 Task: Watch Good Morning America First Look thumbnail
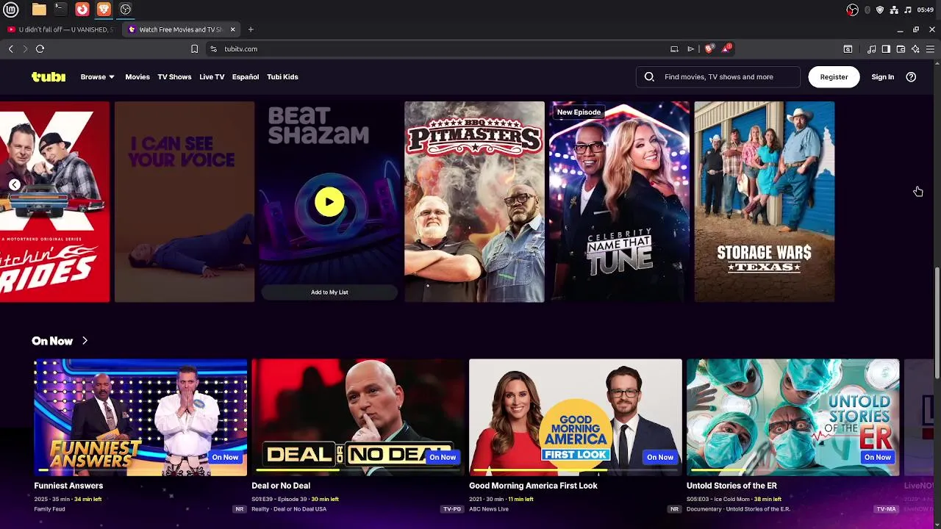click(576, 417)
